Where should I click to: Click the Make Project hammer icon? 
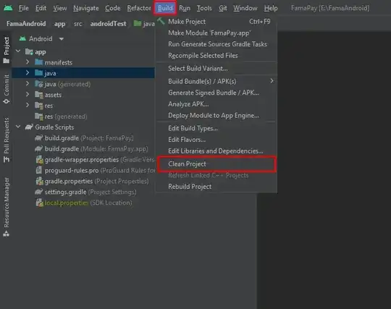pos(161,21)
